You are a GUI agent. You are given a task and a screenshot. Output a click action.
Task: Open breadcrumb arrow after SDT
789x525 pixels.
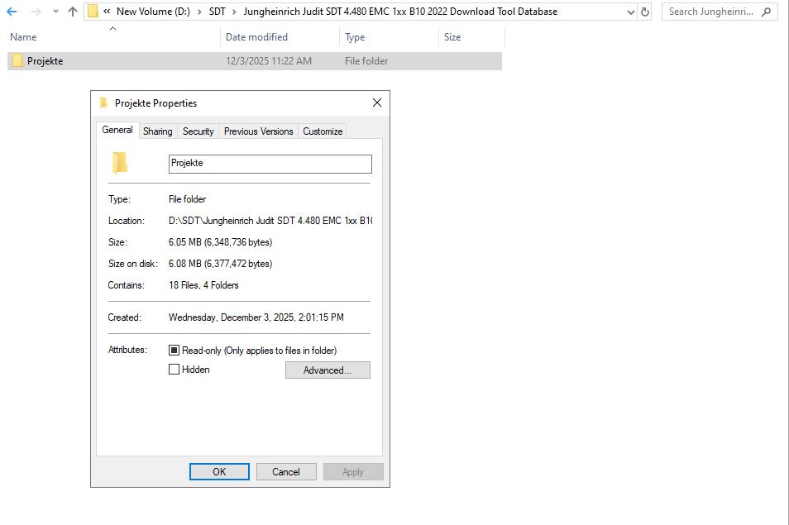[x=235, y=12]
